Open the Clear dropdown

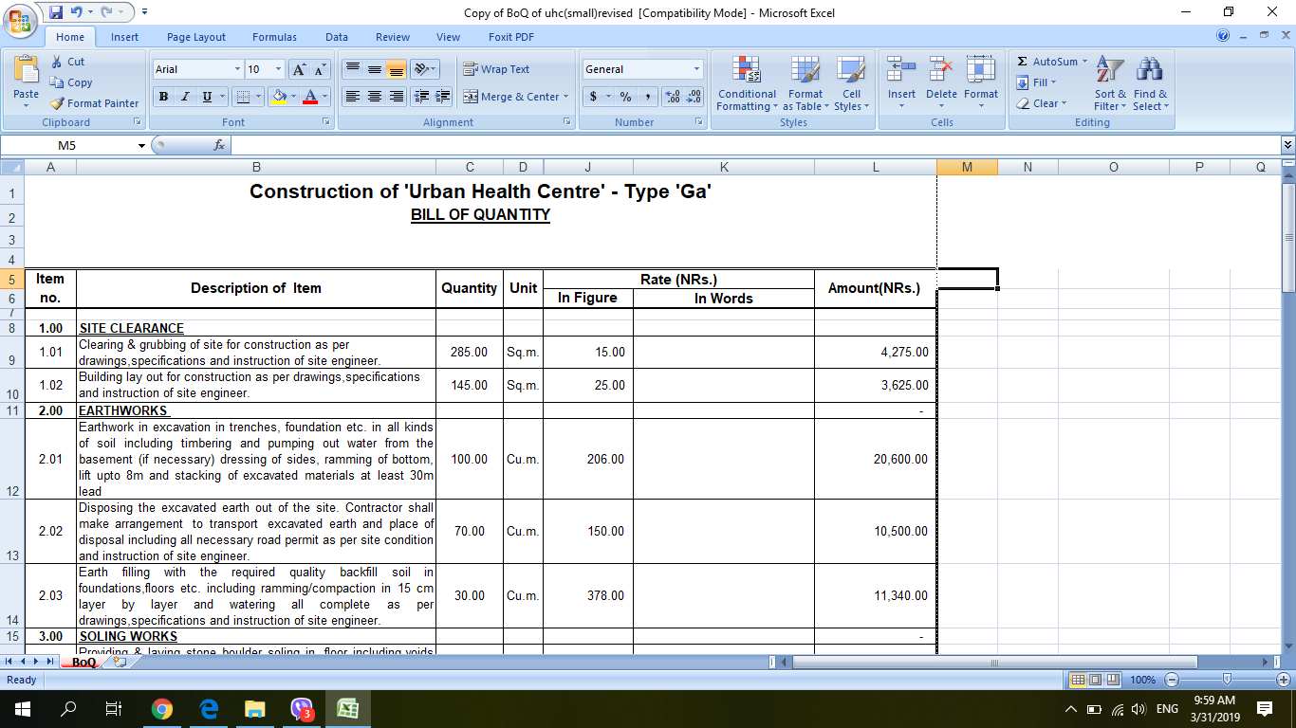tap(1042, 103)
